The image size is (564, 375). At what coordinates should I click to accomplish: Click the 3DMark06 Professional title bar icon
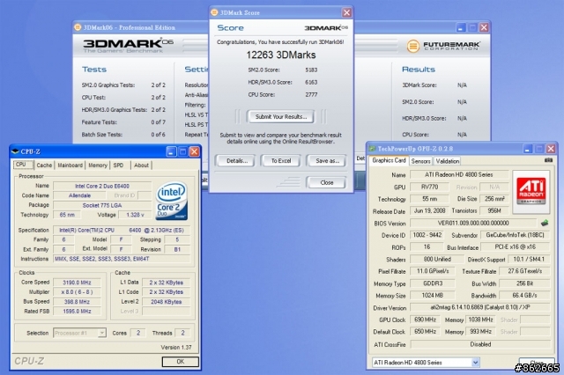[x=78, y=27]
